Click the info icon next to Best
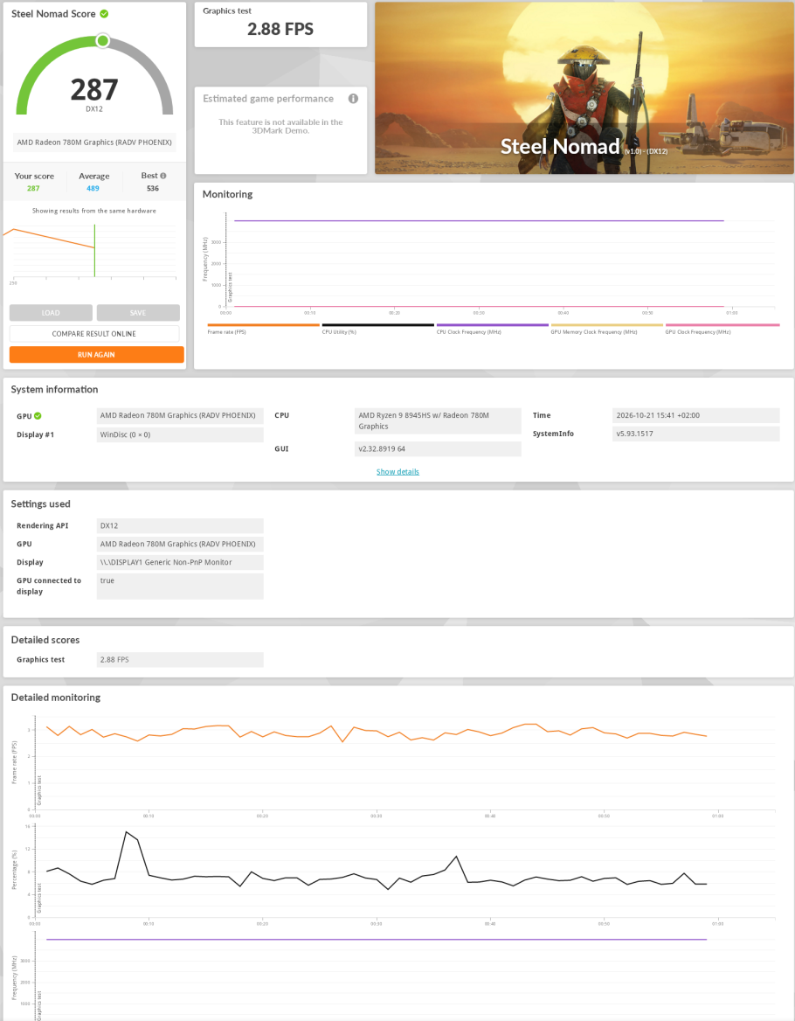This screenshot has height=1021, width=795. click(163, 176)
